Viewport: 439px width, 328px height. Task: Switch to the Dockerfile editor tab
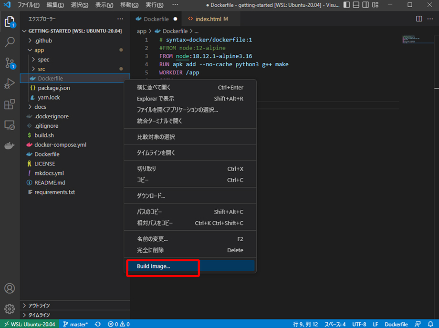156,19
